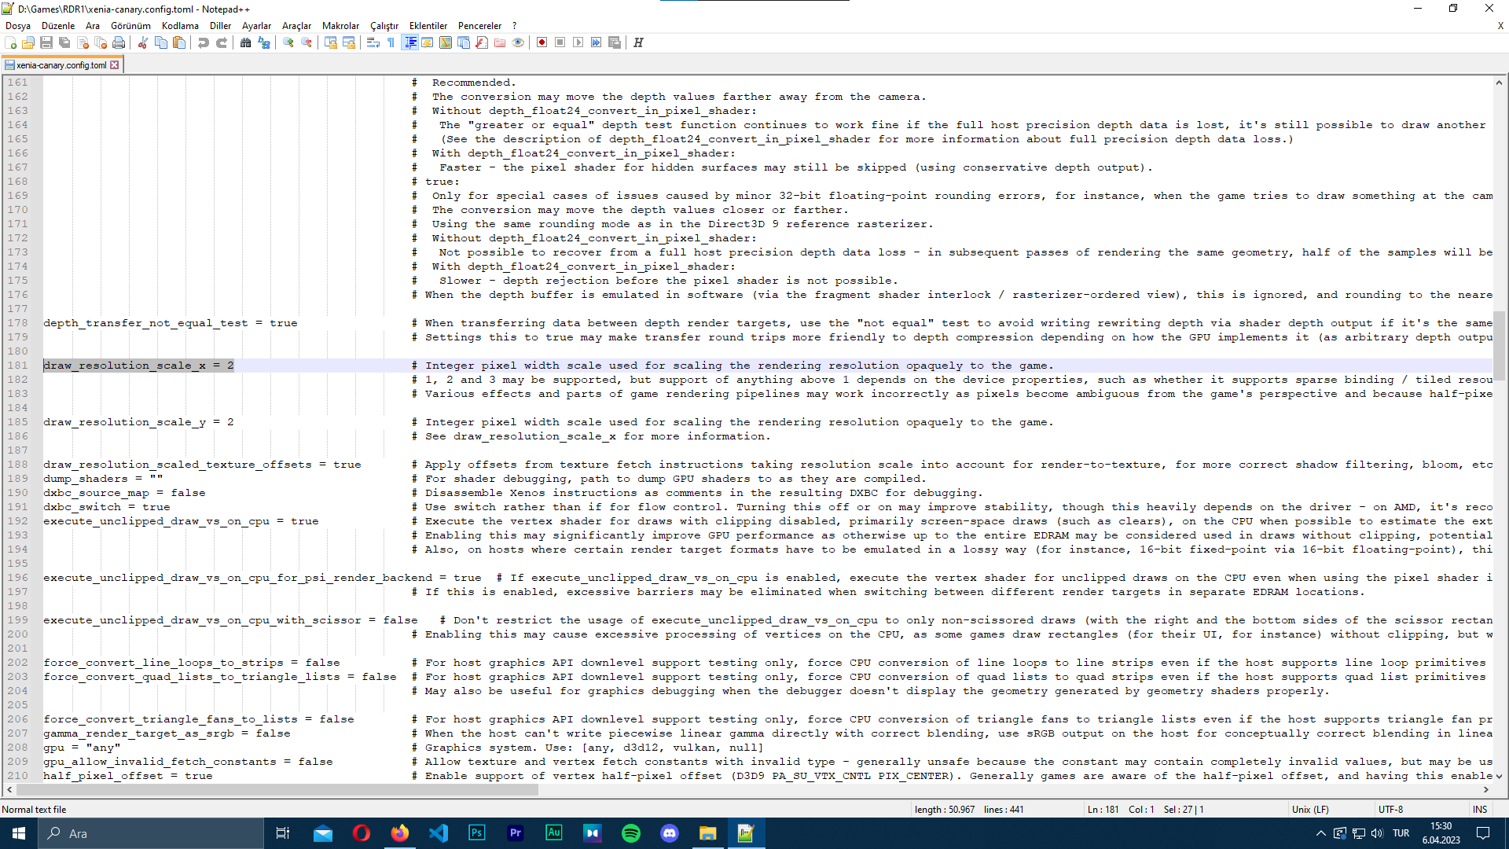Screen dimensions: 1509x849
Task: Start macro recording with red dot icon
Action: (x=542, y=42)
